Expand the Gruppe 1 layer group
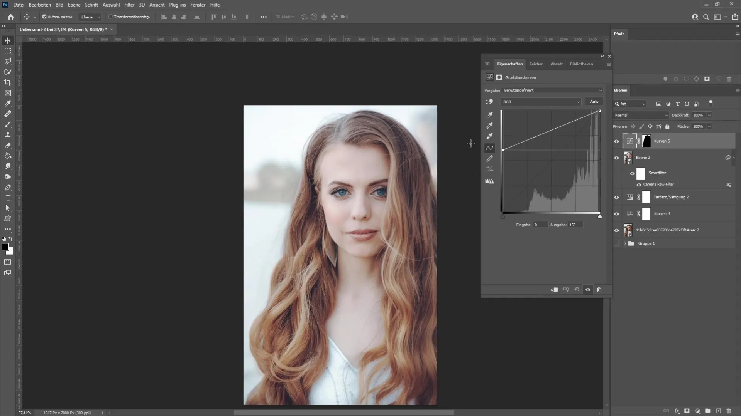 625,243
